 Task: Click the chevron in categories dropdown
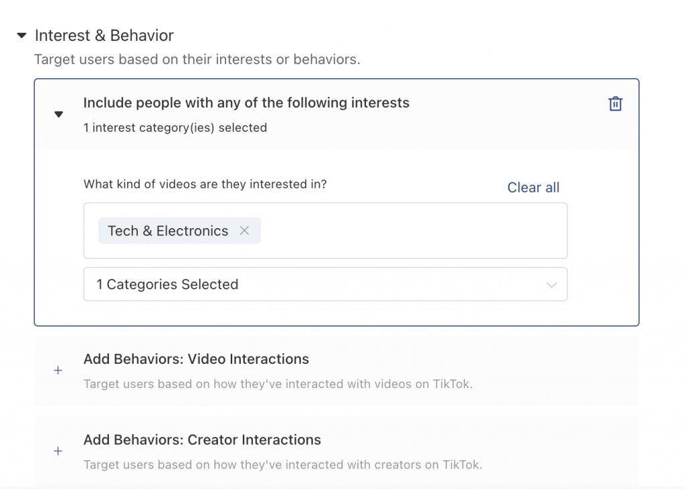551,285
